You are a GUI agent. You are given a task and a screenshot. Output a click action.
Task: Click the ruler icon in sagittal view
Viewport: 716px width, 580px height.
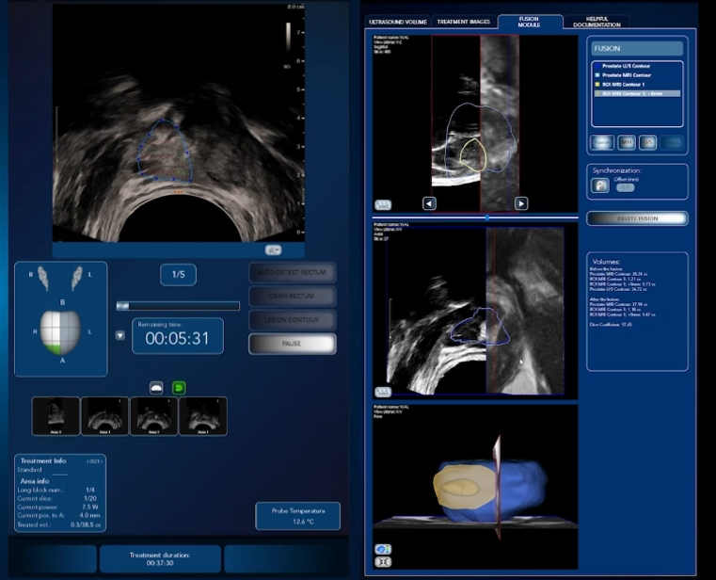[383, 203]
